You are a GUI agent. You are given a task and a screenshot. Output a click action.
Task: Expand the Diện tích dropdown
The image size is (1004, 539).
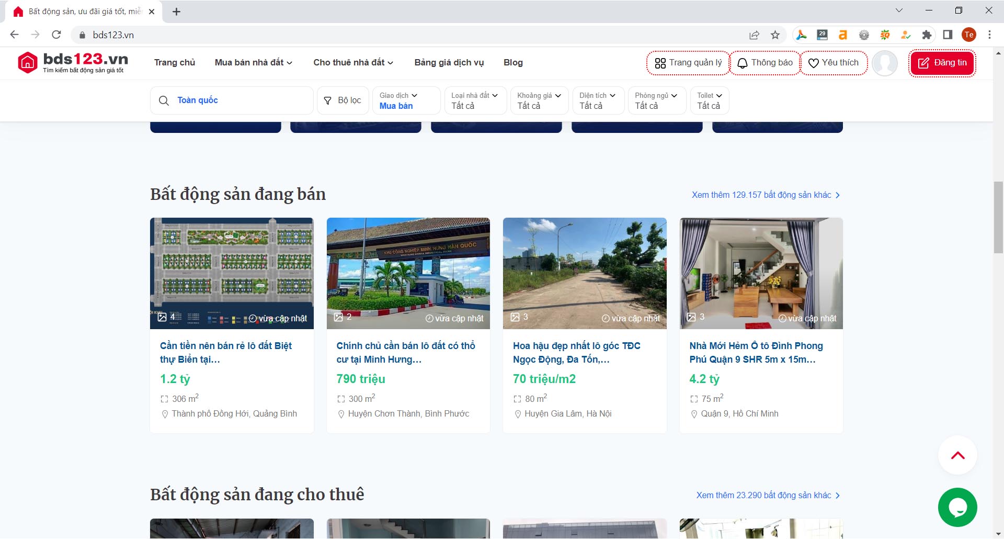[x=598, y=100]
